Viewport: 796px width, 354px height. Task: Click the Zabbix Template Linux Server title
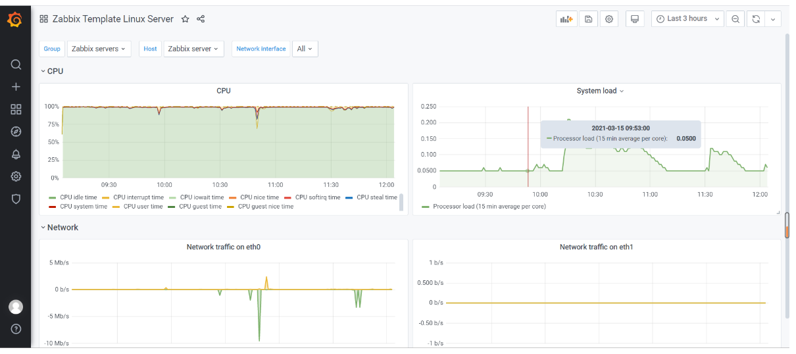[112, 19]
